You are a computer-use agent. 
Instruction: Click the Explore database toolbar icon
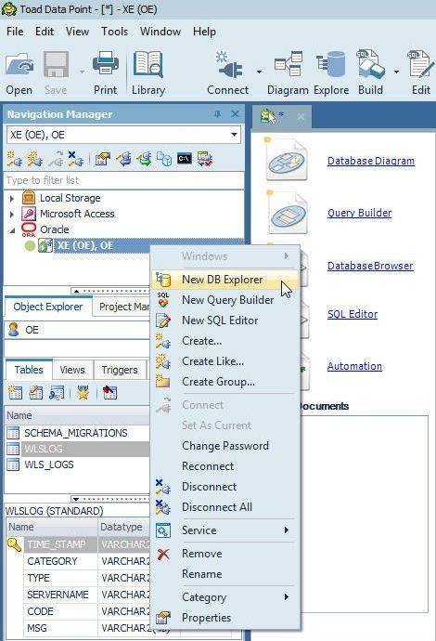coord(330,65)
